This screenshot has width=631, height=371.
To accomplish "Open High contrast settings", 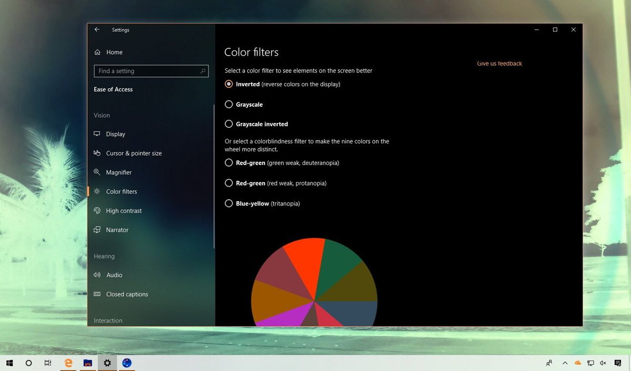I will [123, 210].
